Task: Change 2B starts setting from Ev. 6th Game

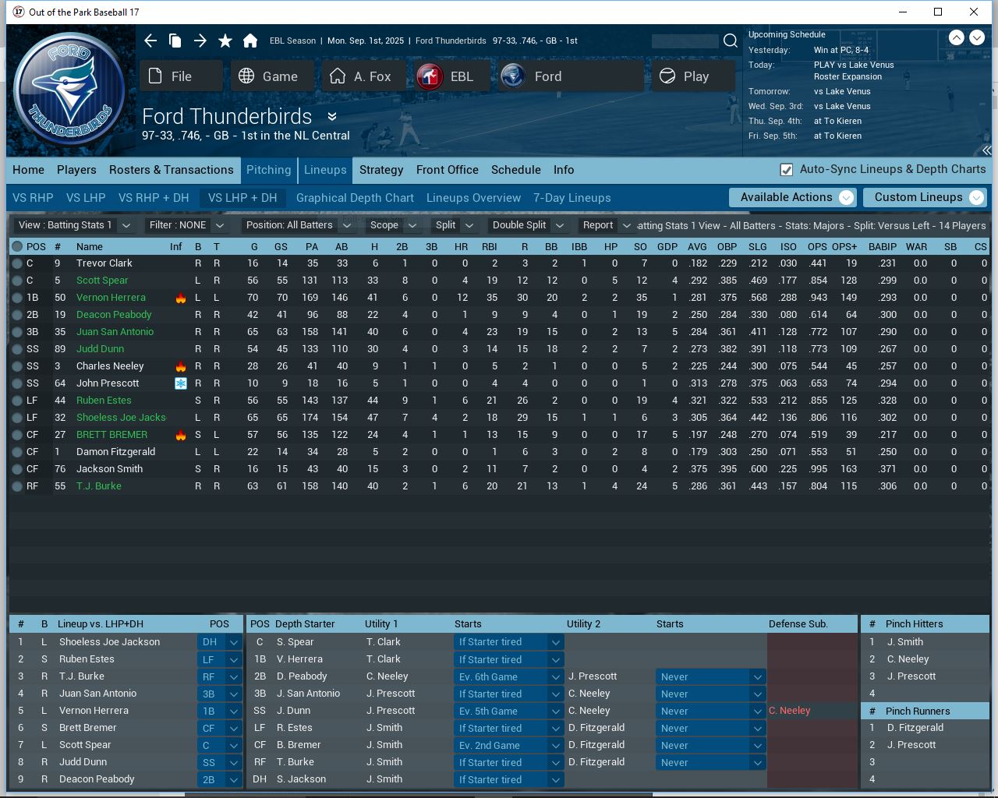Action: point(508,676)
